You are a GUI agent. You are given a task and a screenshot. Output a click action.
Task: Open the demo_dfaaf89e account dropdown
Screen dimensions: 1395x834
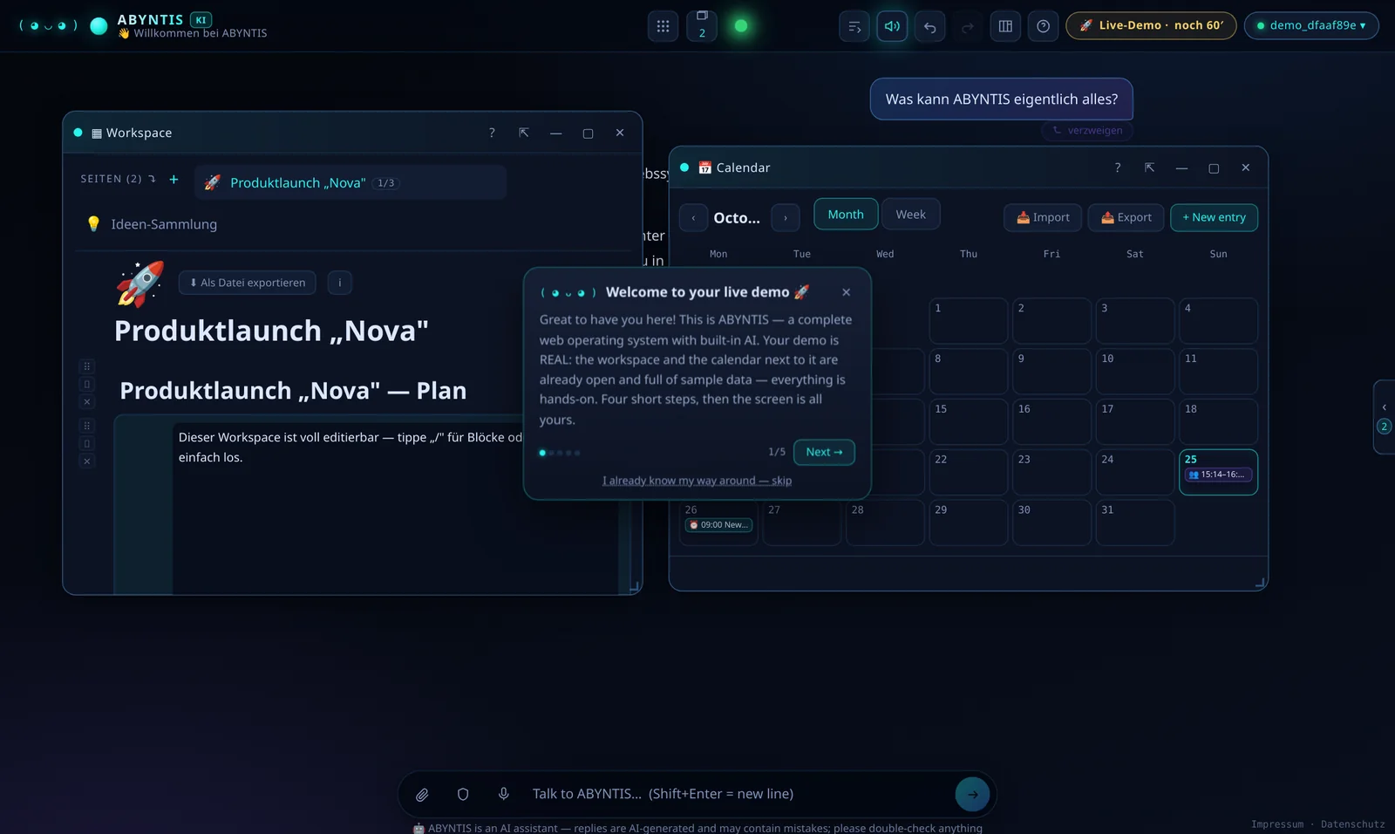click(x=1311, y=25)
